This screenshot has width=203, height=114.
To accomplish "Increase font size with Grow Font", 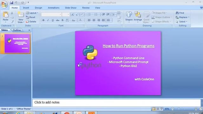I will 73,15.
